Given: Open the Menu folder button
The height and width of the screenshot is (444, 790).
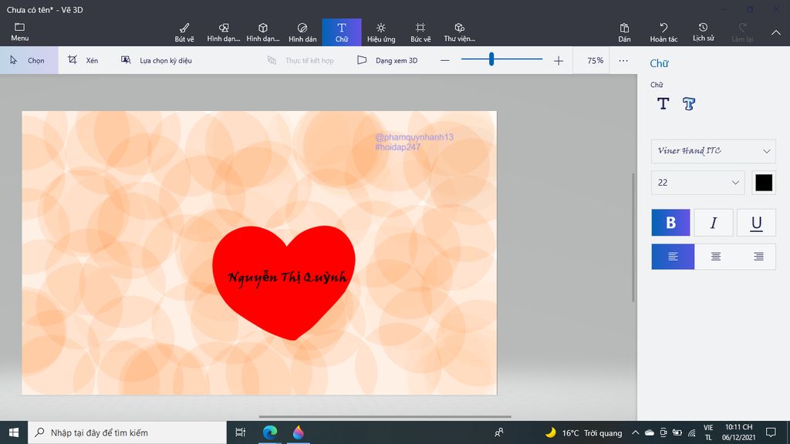Looking at the screenshot, I should (19, 32).
